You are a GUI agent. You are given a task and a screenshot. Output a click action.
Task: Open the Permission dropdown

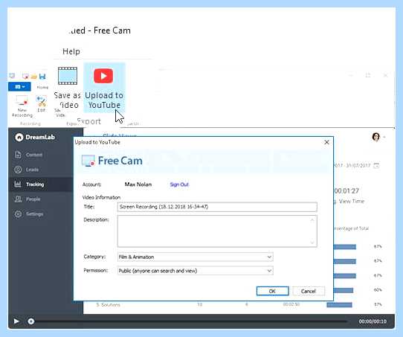pyautogui.click(x=196, y=271)
